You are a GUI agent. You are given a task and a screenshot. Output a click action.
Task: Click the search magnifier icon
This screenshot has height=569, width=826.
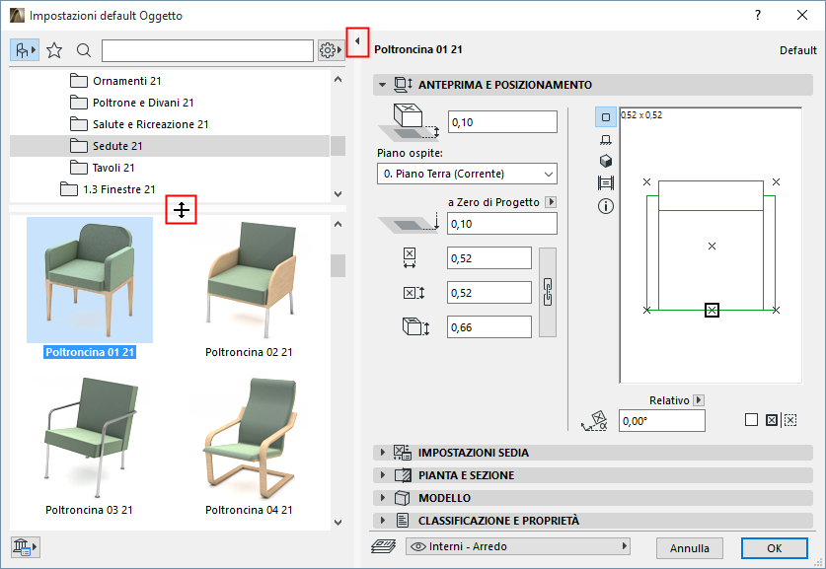coord(84,50)
